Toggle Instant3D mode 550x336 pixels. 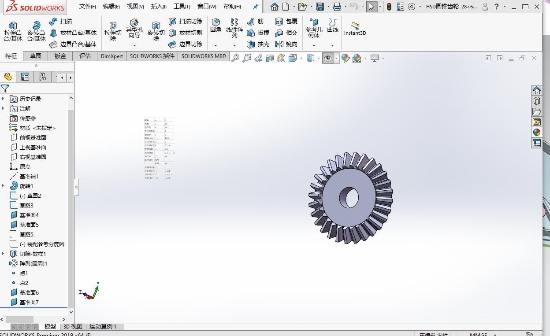point(355,29)
